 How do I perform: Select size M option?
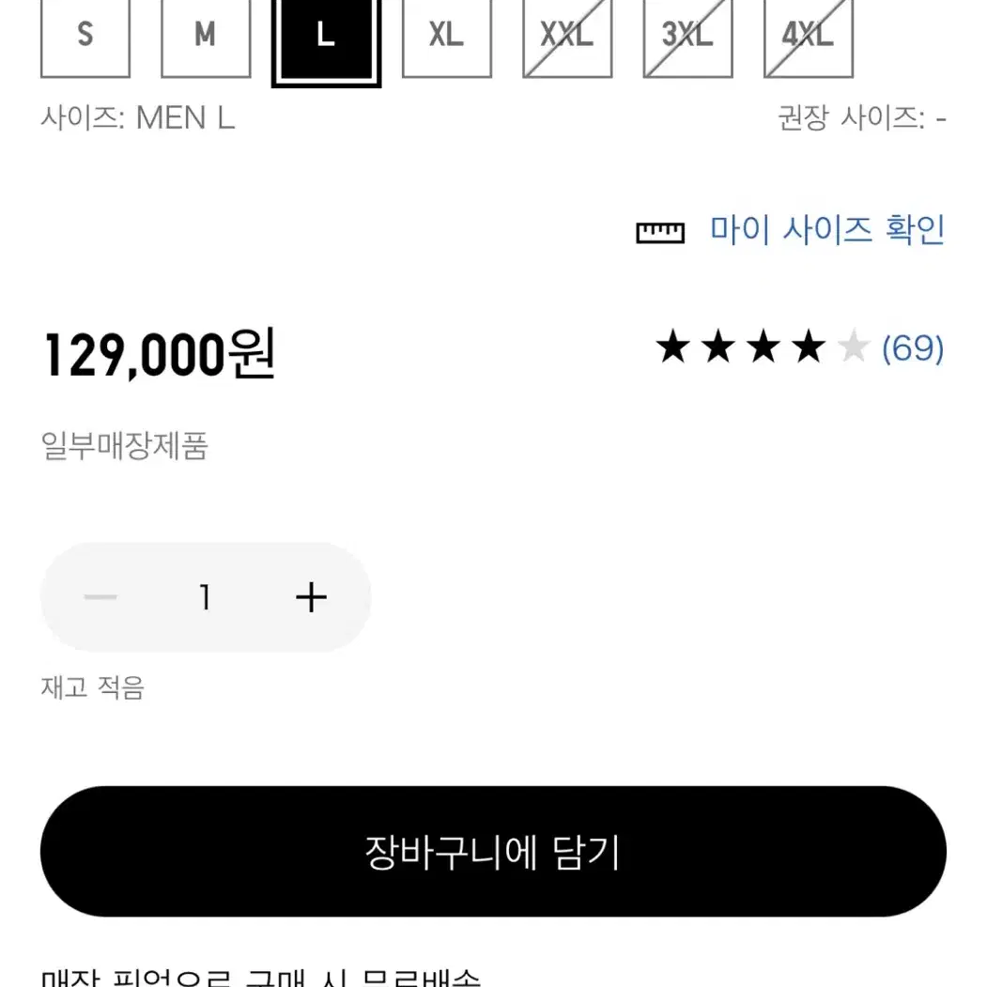(x=206, y=37)
